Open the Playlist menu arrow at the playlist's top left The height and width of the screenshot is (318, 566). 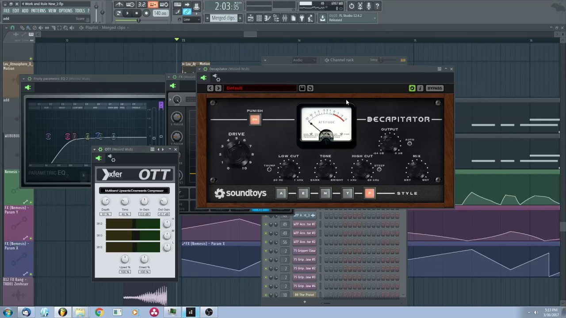click(x=6, y=27)
